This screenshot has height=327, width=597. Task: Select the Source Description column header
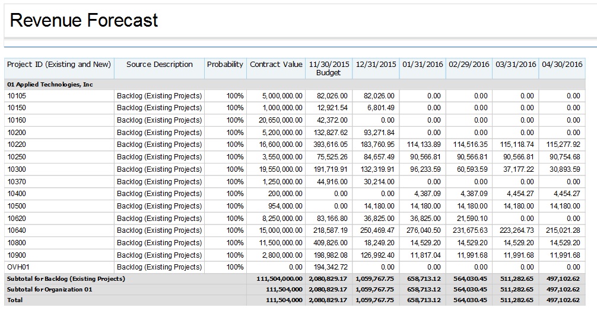[x=159, y=65]
